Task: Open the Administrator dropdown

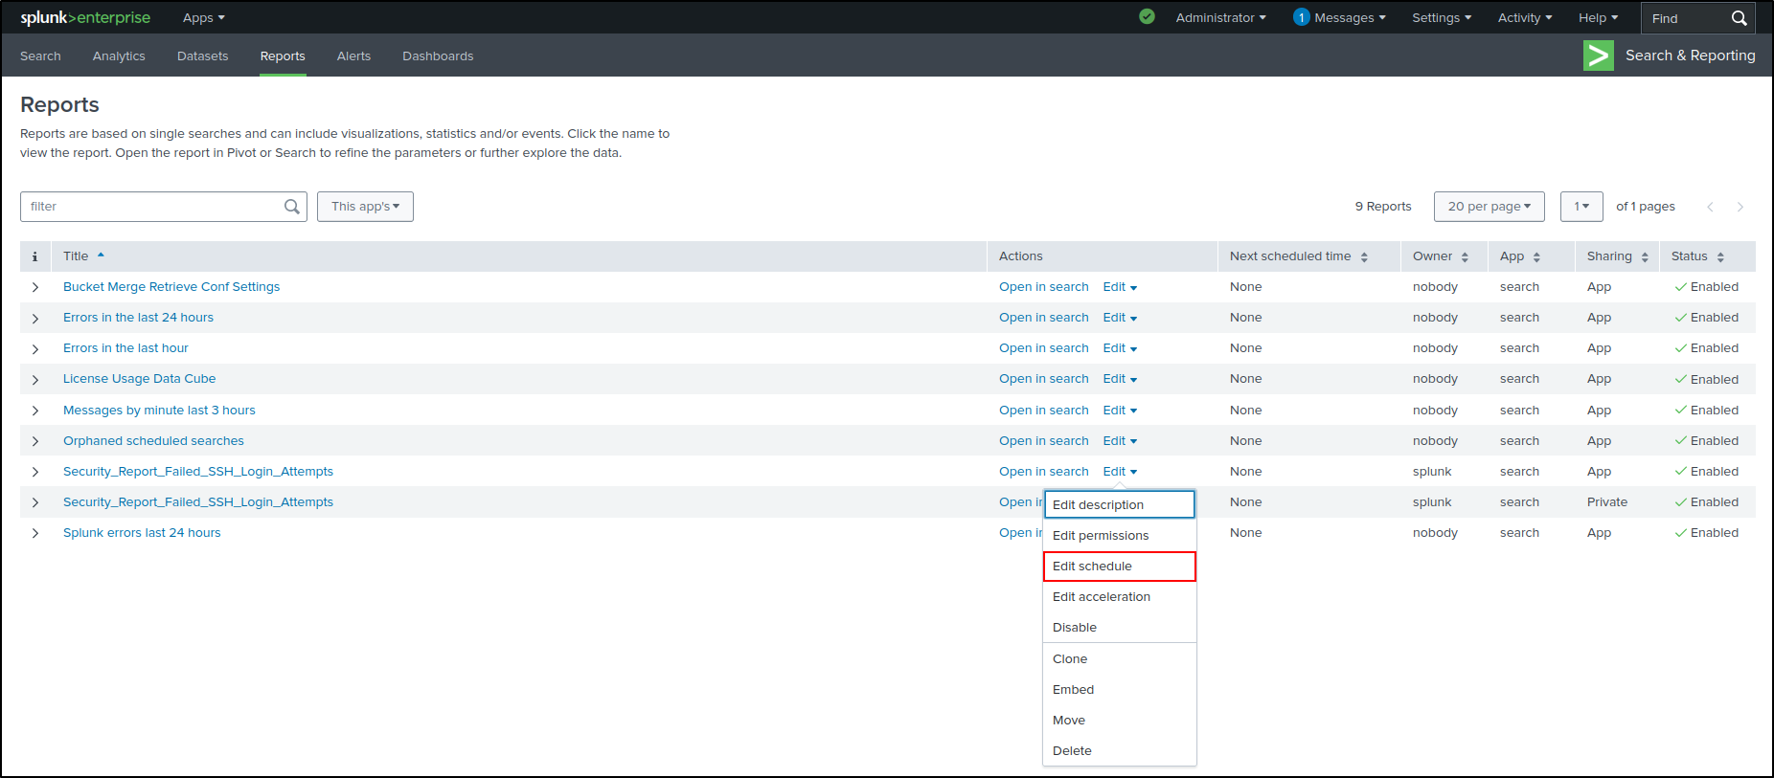Action: (1220, 17)
